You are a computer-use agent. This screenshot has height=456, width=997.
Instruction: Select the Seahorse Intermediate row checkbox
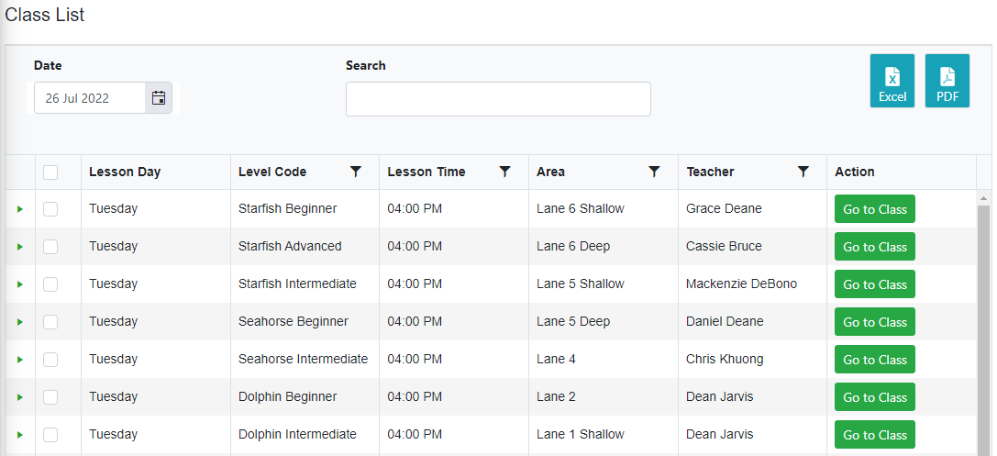50,360
